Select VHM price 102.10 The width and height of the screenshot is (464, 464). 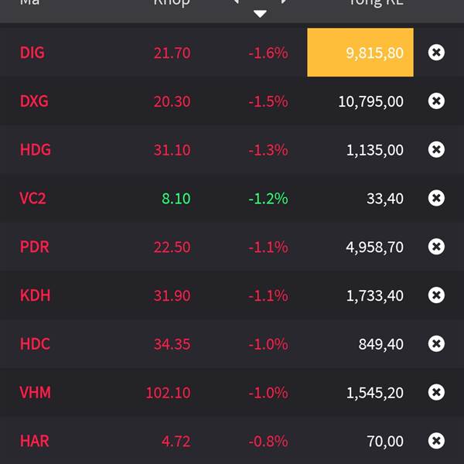(168, 392)
